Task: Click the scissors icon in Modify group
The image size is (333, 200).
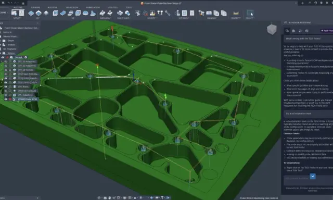Action: coord(137,13)
